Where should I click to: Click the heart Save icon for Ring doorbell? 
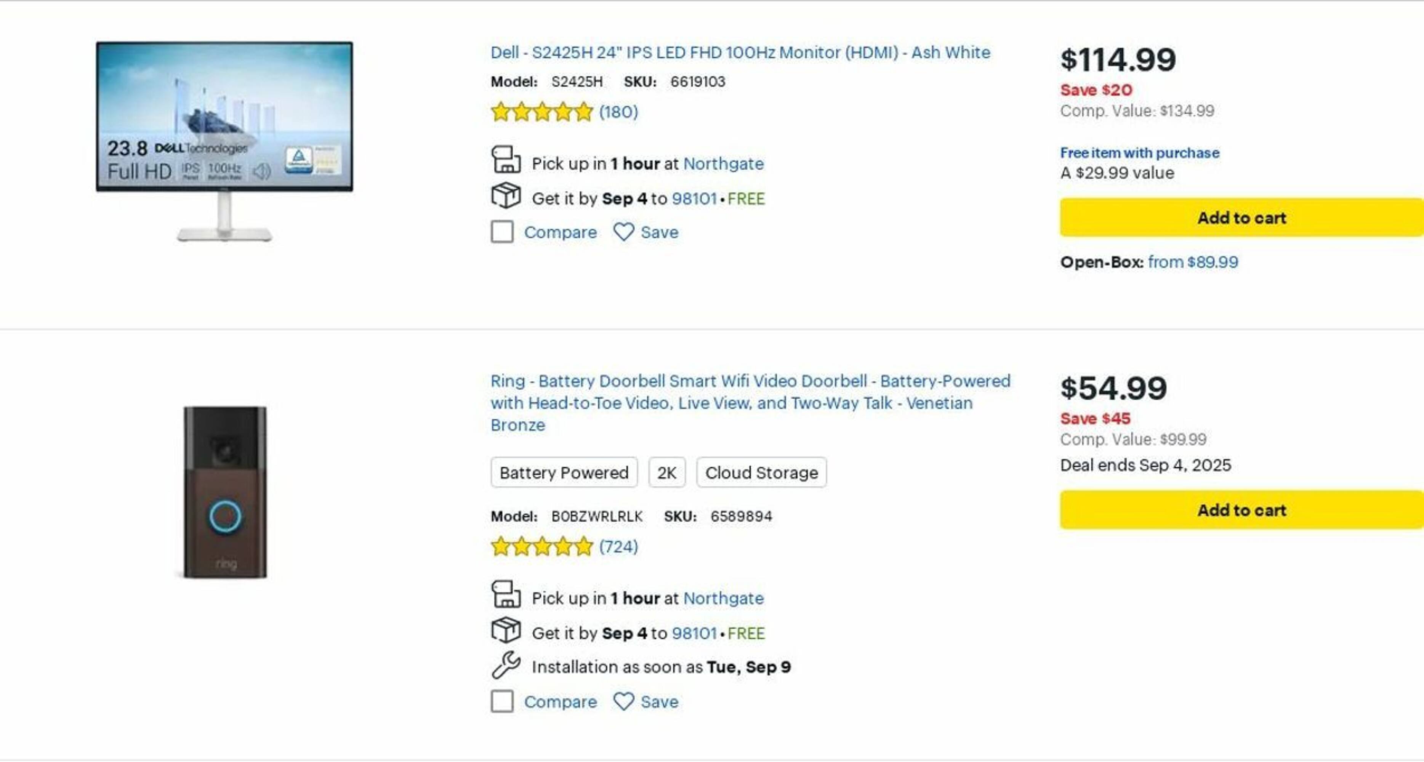click(x=623, y=701)
